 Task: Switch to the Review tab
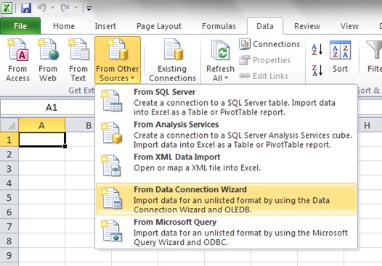point(307,26)
